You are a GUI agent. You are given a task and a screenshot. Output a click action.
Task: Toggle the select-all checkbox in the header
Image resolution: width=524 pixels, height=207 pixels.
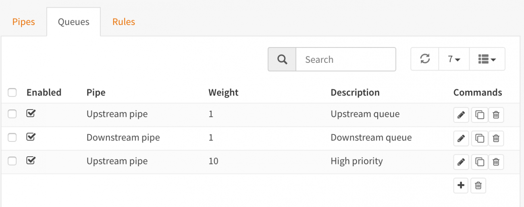pyautogui.click(x=12, y=93)
